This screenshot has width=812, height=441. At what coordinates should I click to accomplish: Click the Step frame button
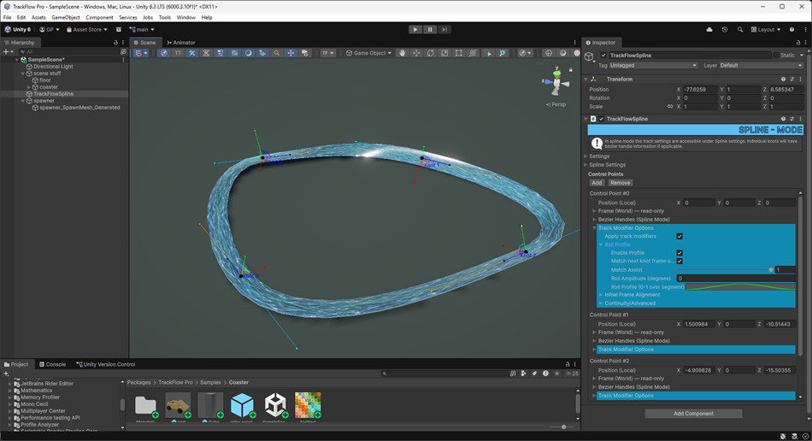[x=444, y=29]
